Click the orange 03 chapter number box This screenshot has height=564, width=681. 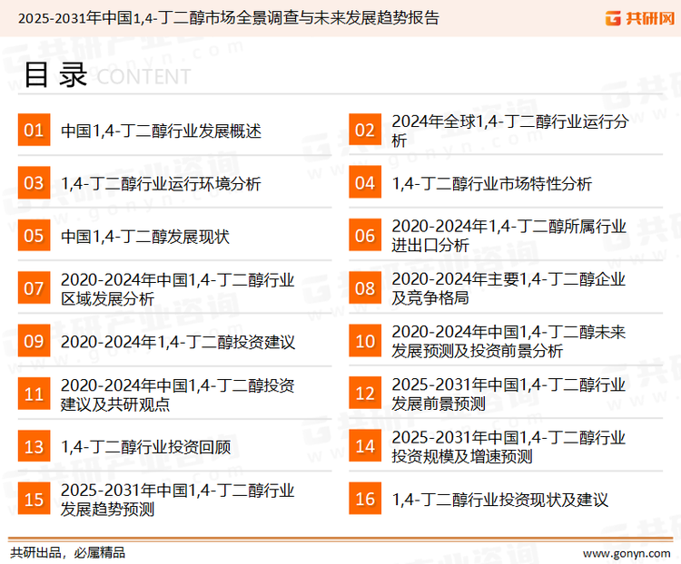point(34,182)
